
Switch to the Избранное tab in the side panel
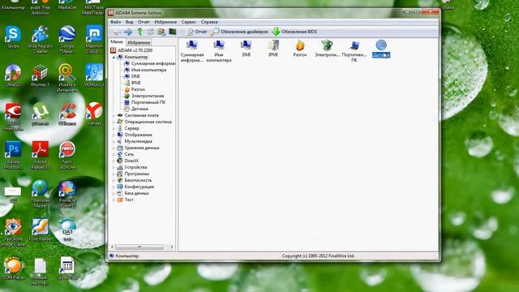point(139,42)
